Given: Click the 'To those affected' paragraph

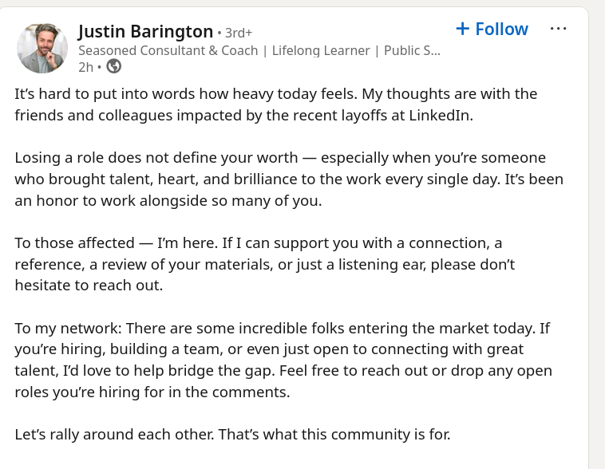Looking at the screenshot, I should pos(265,264).
